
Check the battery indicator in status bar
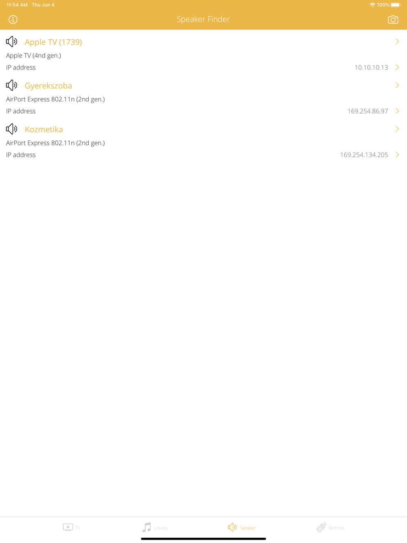click(396, 5)
